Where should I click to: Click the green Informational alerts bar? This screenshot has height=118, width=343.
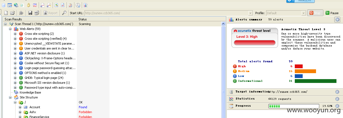tap(315, 81)
